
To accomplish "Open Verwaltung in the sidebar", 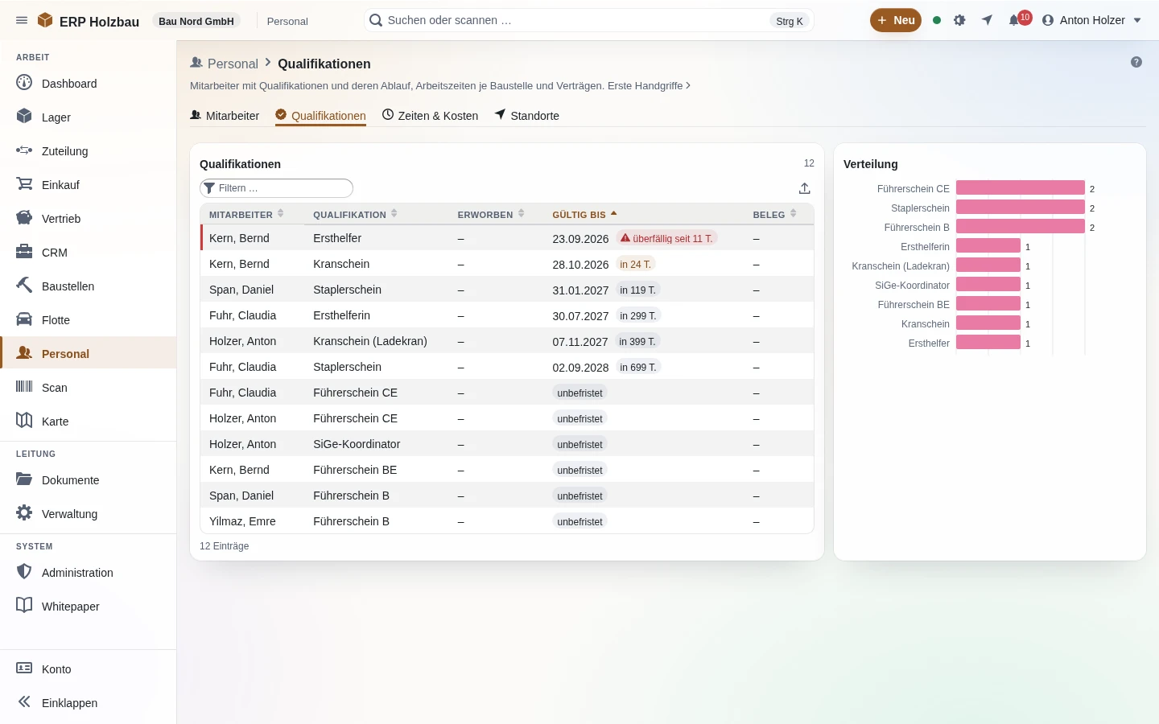I will click(89, 513).
